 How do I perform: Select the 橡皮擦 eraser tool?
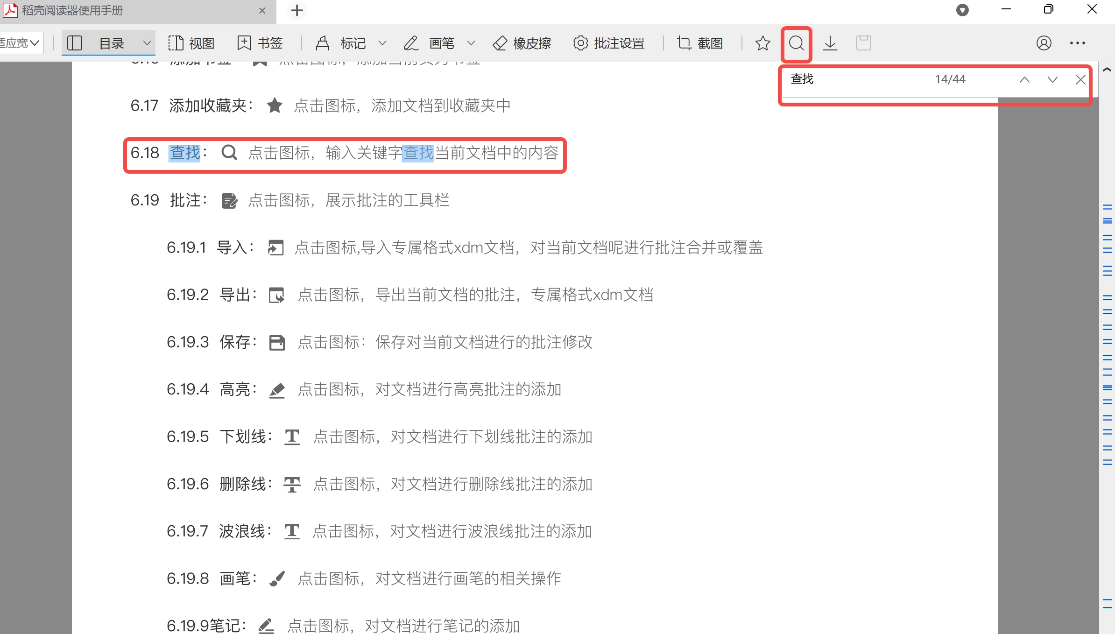(x=522, y=43)
